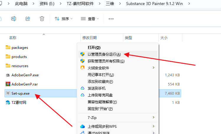Select the TZ素材网 shortcut icon
The width and height of the screenshot is (221, 134).
[8, 102]
